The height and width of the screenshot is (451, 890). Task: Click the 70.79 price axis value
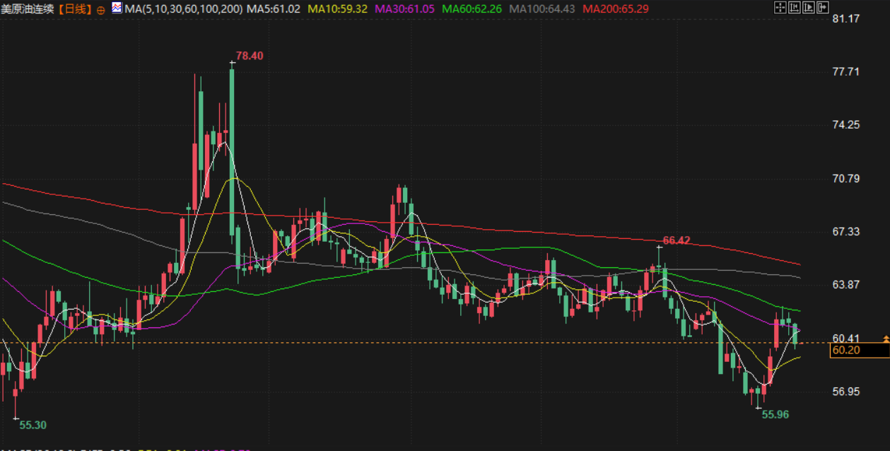pos(846,178)
